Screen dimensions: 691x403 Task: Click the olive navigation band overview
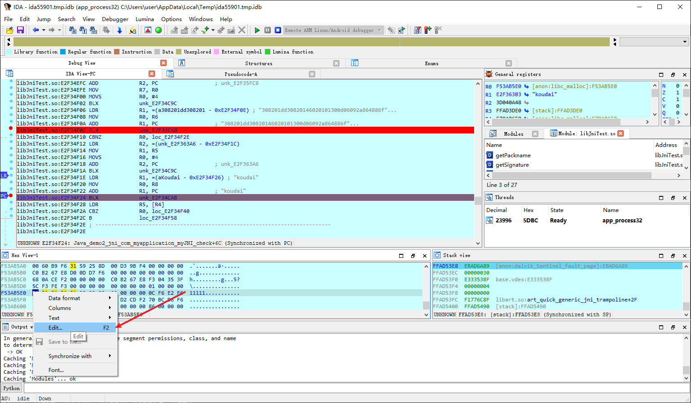pyautogui.click(x=312, y=42)
